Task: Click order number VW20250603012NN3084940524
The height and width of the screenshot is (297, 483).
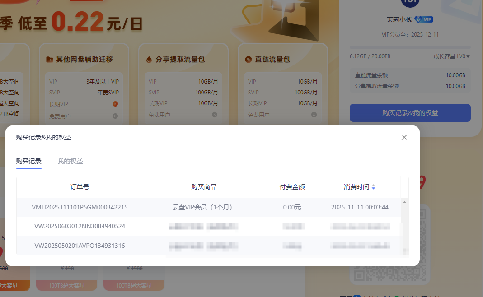Action: (x=80, y=226)
